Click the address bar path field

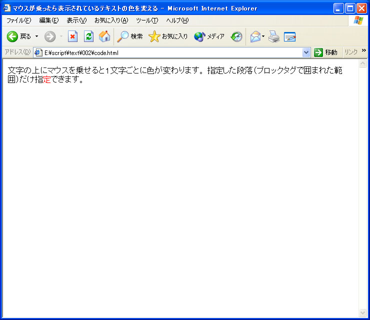point(173,52)
